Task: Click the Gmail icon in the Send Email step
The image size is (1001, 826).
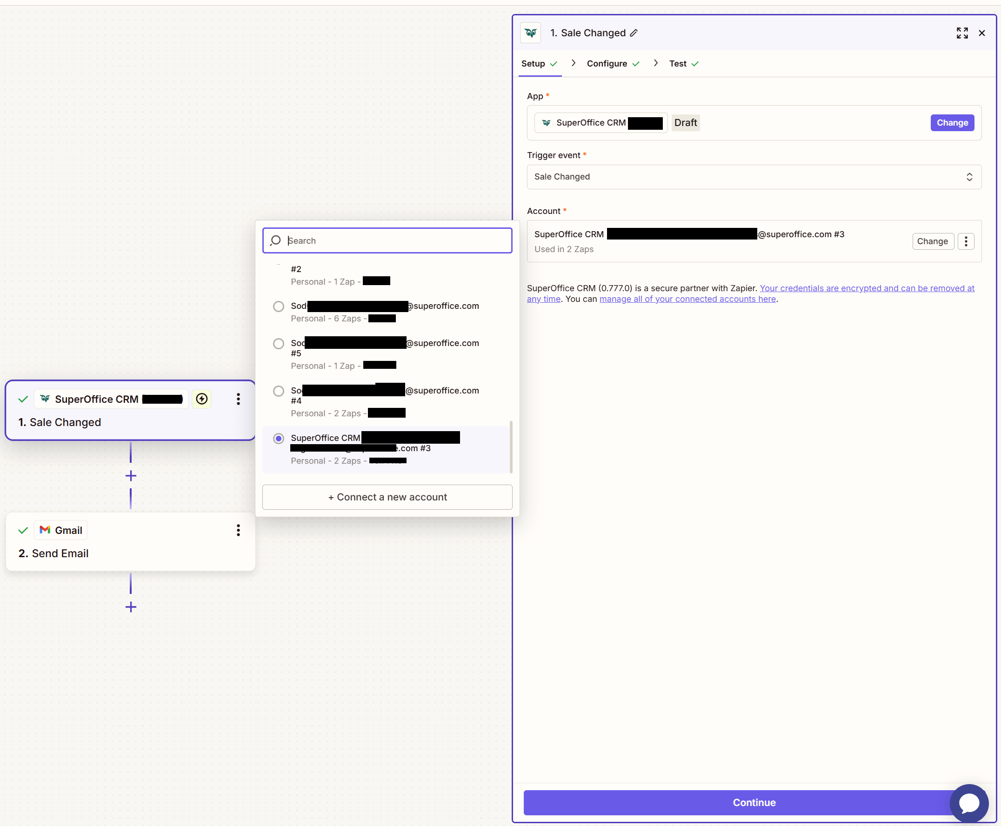Action: [x=45, y=530]
